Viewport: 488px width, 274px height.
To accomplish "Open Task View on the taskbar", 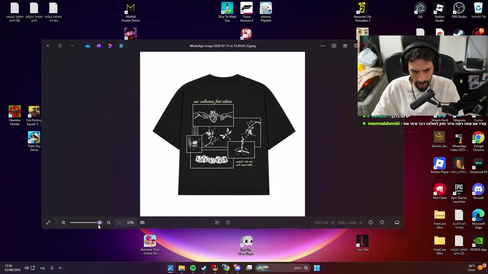I will pyautogui.click(x=249, y=268).
